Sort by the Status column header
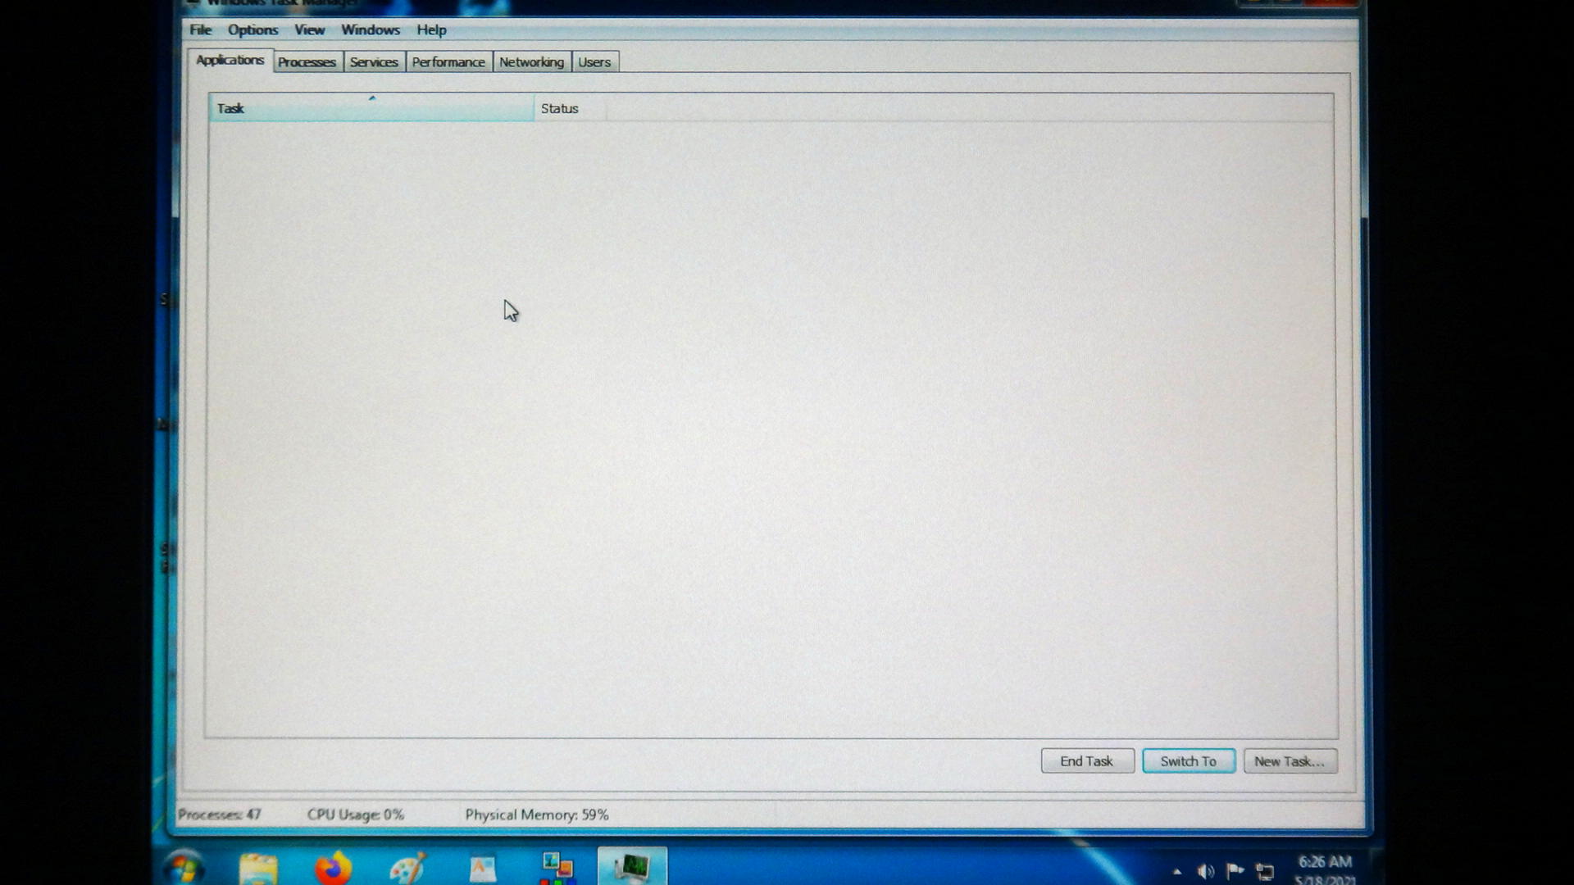This screenshot has width=1574, height=885. tap(570, 108)
